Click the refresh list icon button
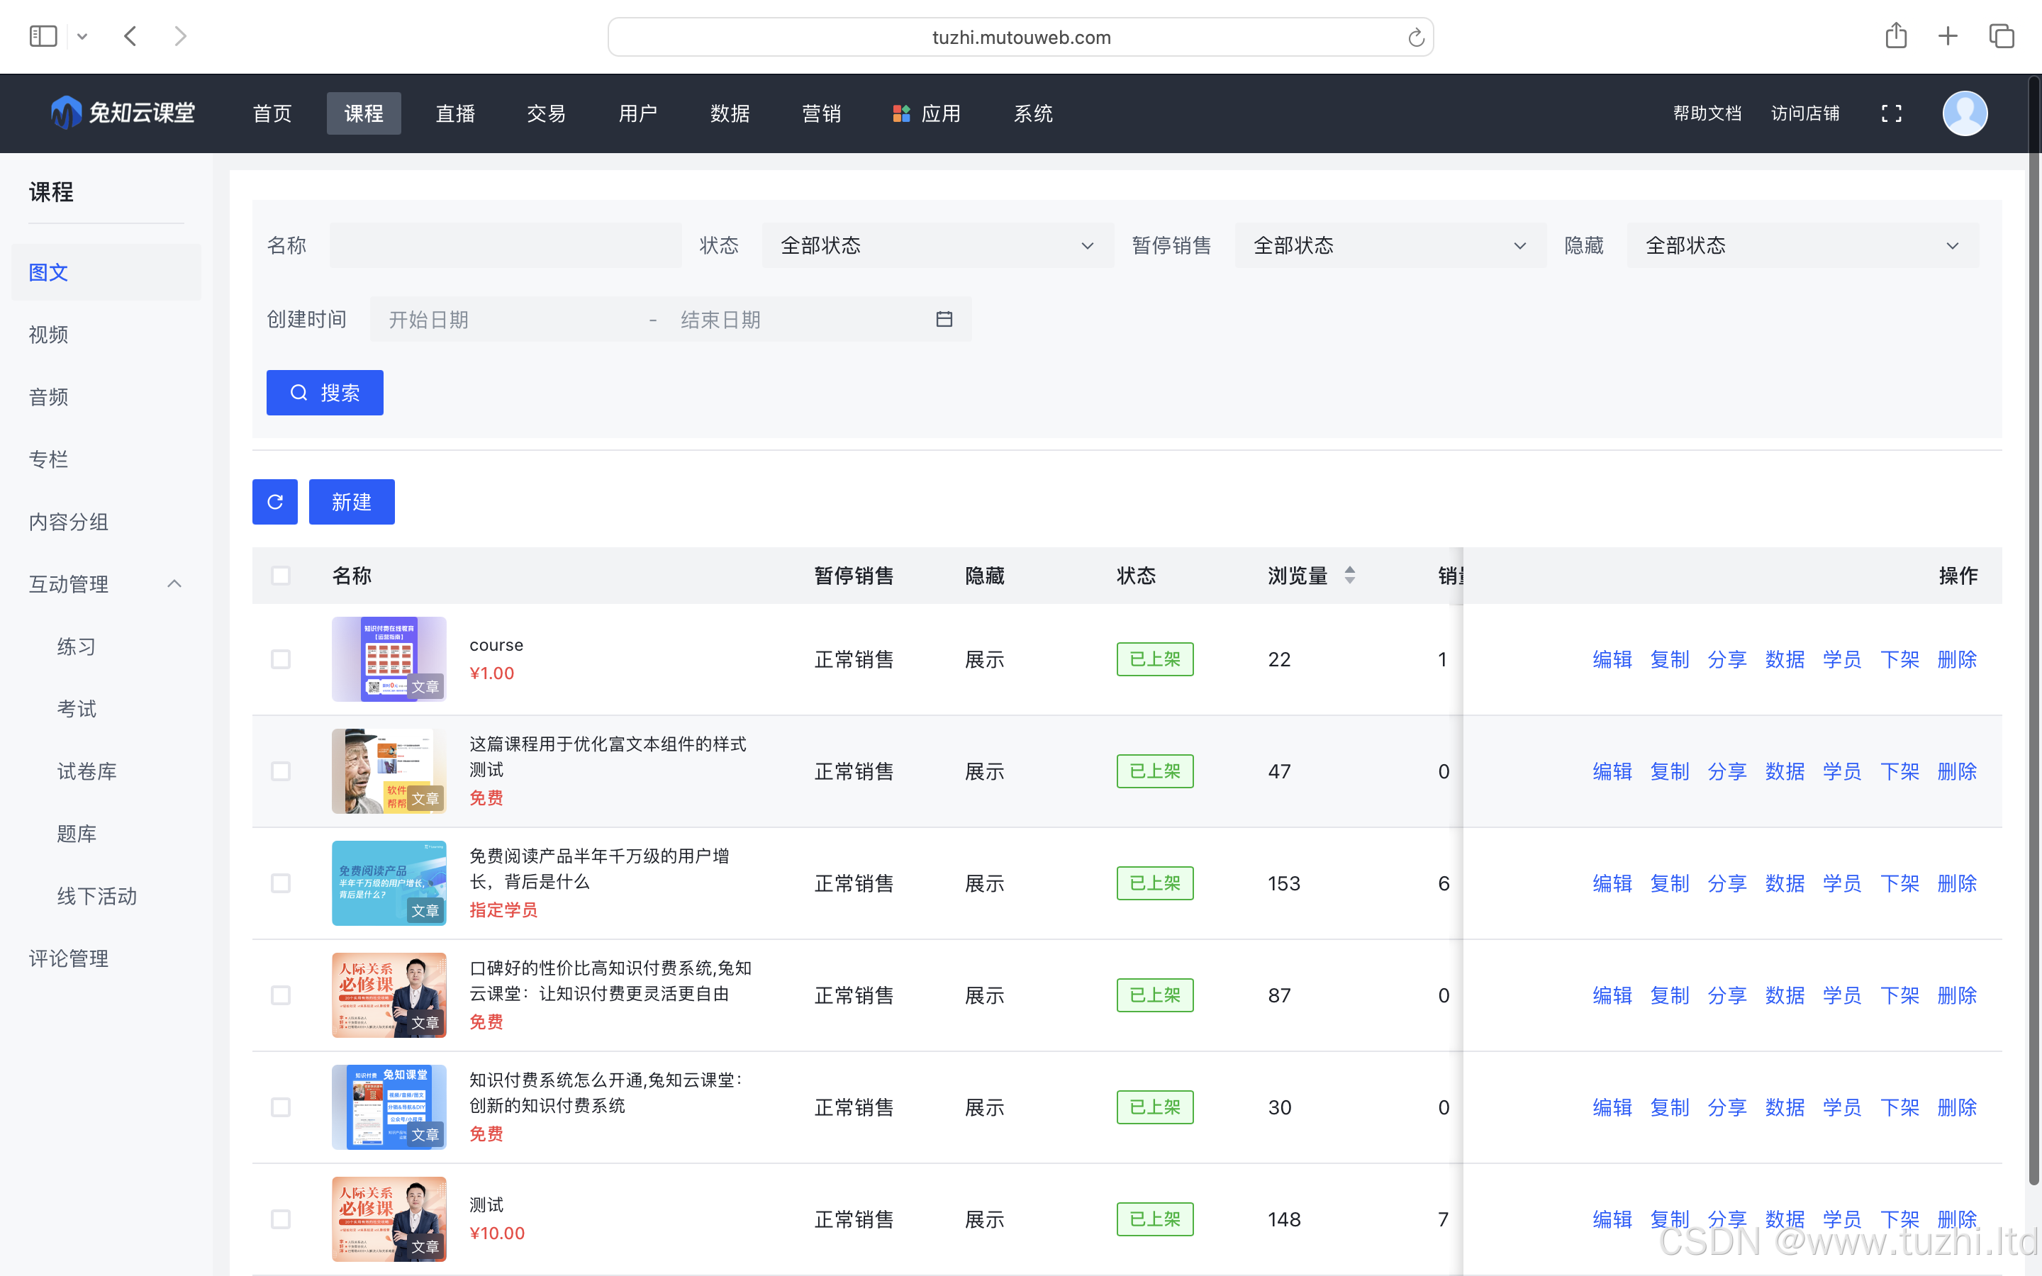Viewport: 2042px width, 1276px height. click(x=274, y=502)
